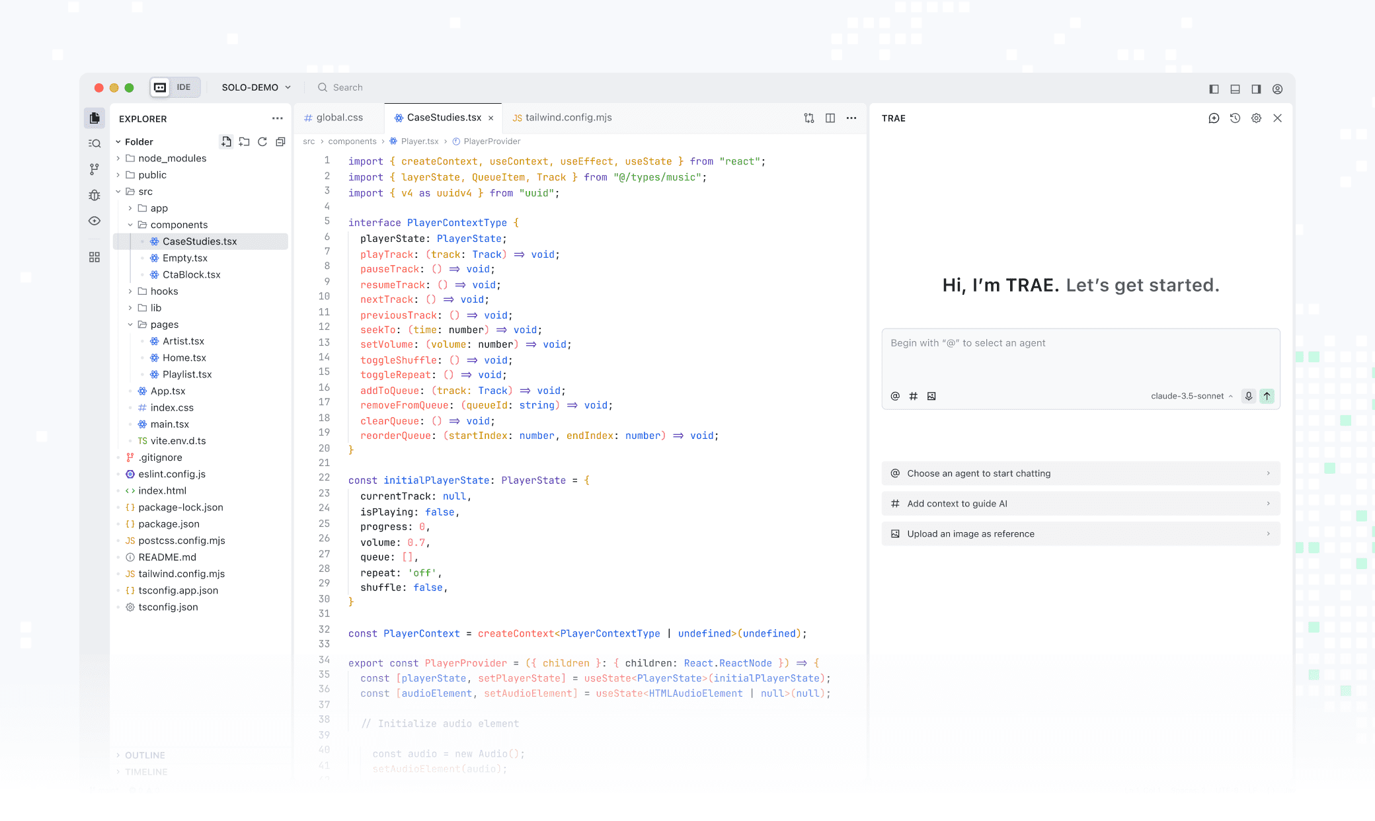1375x821 pixels.
Task: Click the Extensions grid sidebar icon
Action: pyautogui.click(x=95, y=256)
